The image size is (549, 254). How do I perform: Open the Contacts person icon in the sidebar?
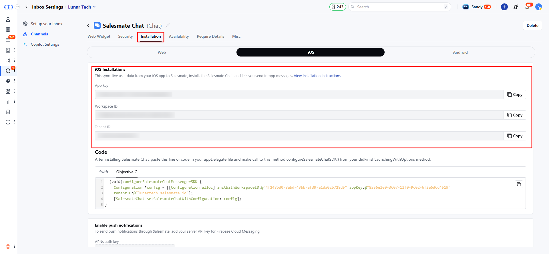[x=8, y=19]
